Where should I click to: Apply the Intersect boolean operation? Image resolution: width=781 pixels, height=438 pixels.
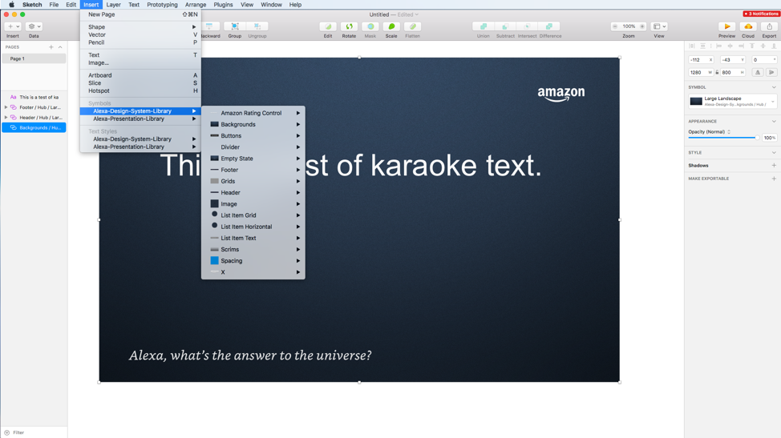[527, 26]
